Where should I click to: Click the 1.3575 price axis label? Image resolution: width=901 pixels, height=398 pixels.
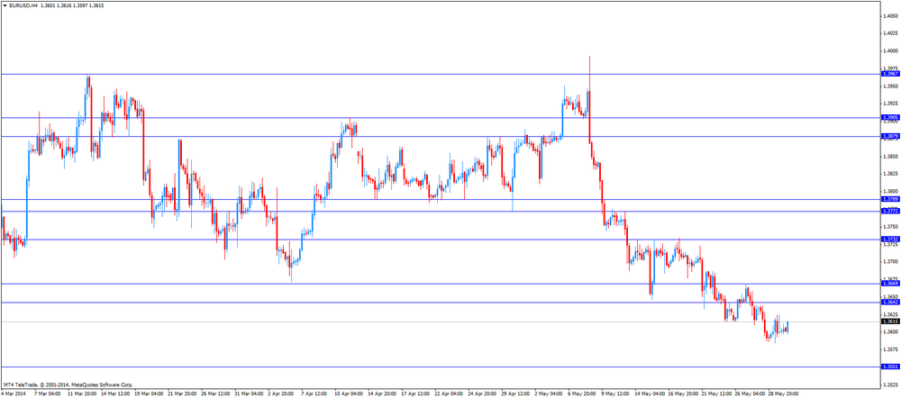pyautogui.click(x=891, y=349)
